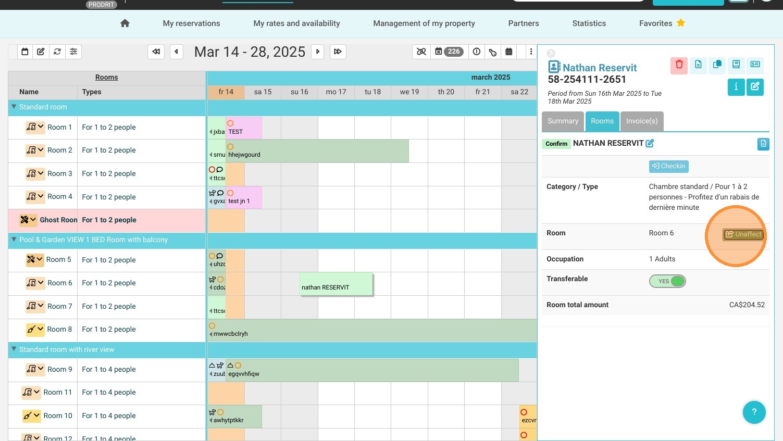This screenshot has height=441, width=783.
Task: Click the Confirm status badge
Action: point(556,144)
